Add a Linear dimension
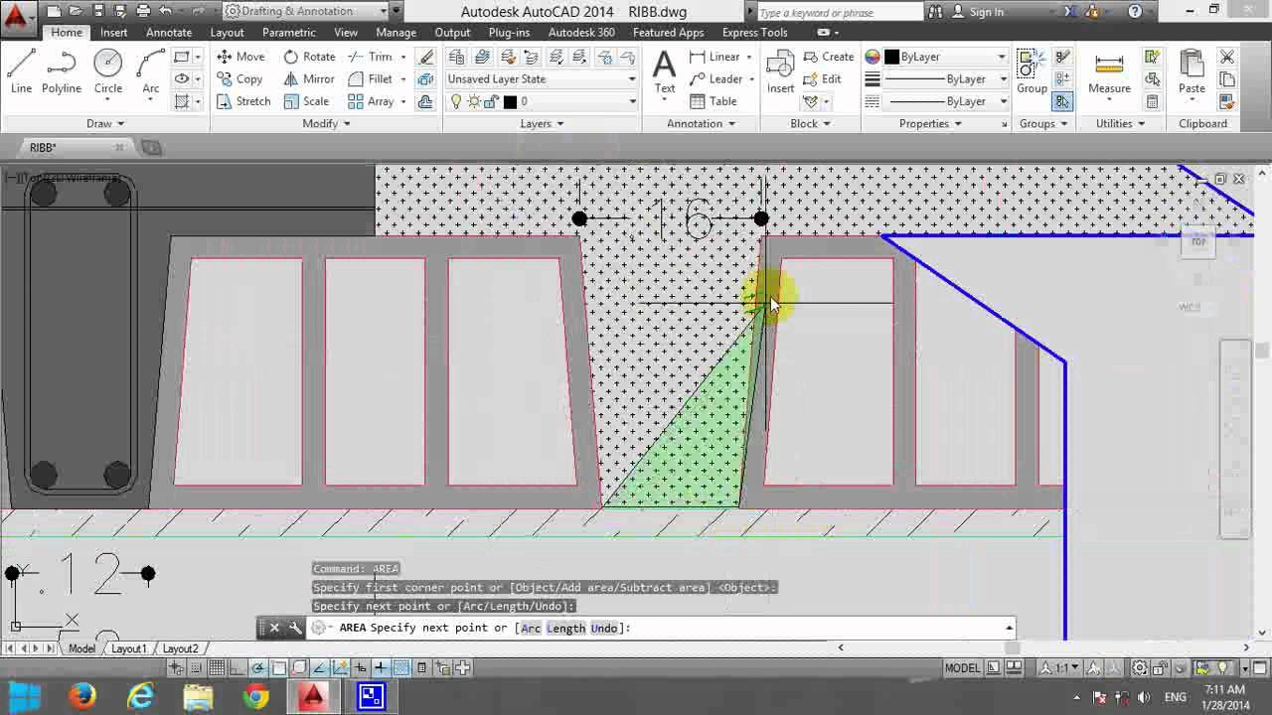The image size is (1272, 715). click(714, 57)
